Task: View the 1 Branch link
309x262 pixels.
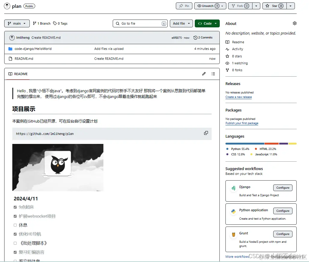Action: (x=42, y=23)
